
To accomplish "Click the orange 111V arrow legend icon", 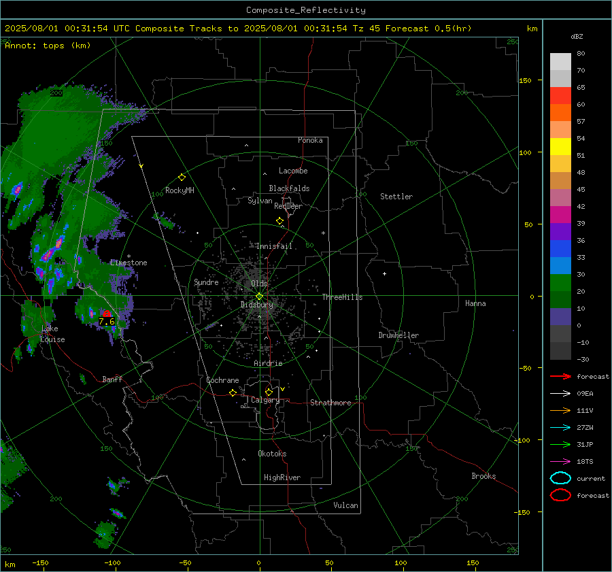I will coord(560,410).
